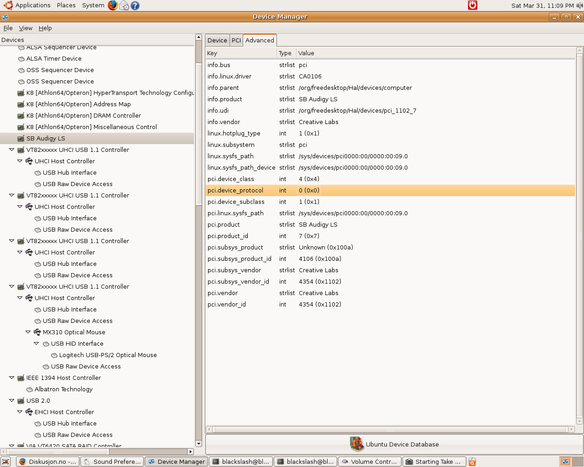Open the File menu
Screen dimensions: 584x467
[x=8, y=28]
